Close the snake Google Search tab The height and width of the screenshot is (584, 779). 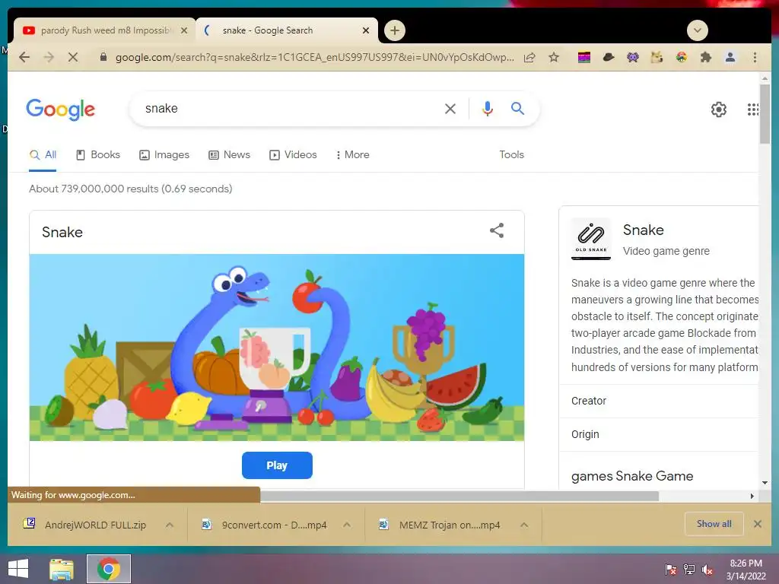point(366,30)
